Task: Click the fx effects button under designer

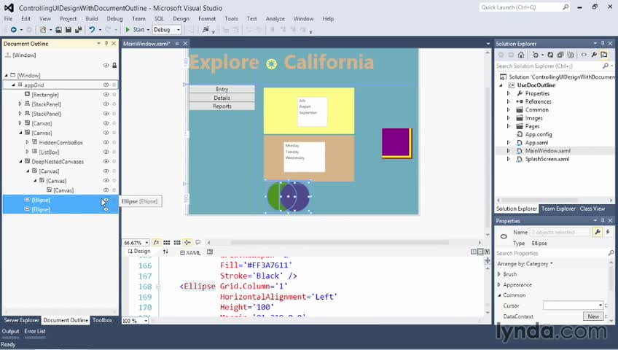Action: point(157,242)
